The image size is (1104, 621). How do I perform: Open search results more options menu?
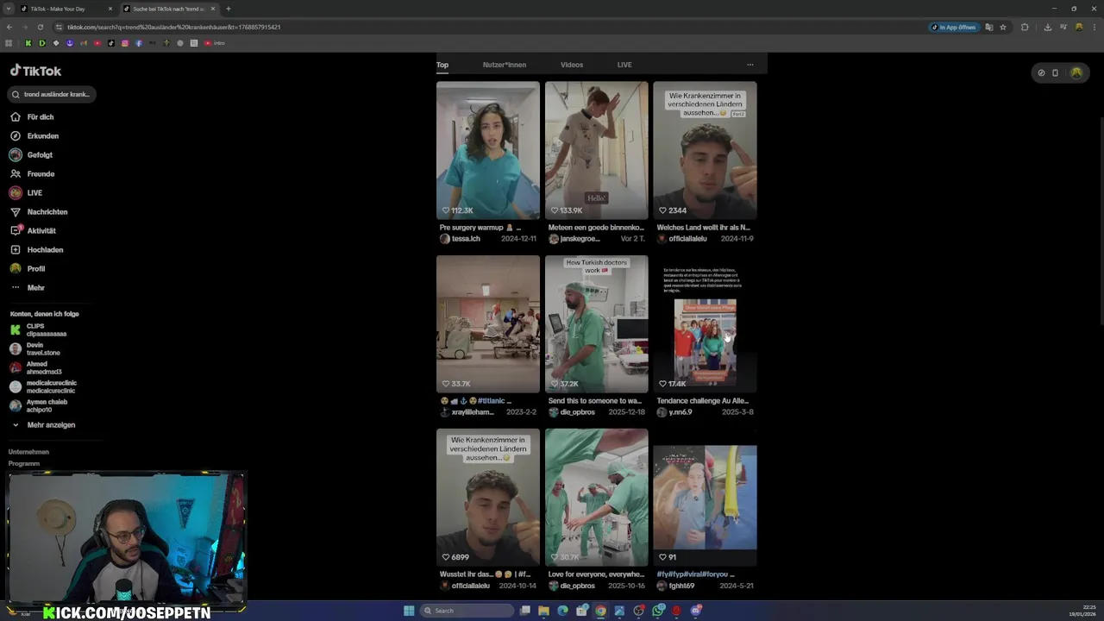pos(750,65)
